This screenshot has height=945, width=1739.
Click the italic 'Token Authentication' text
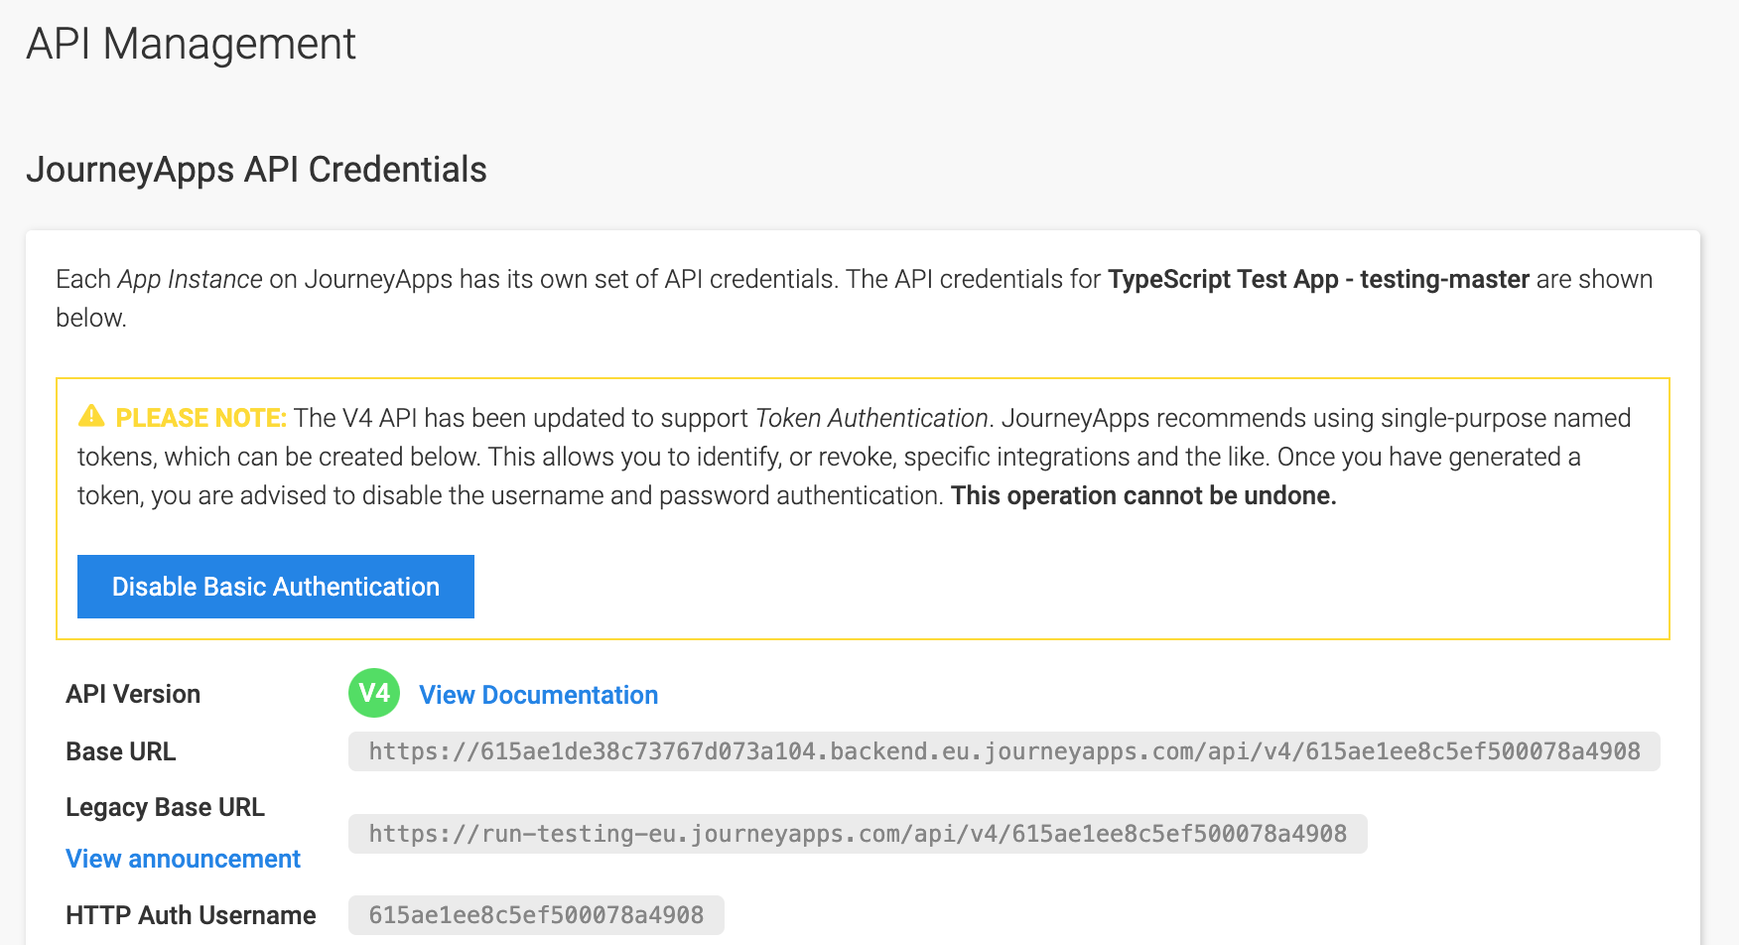[871, 418]
